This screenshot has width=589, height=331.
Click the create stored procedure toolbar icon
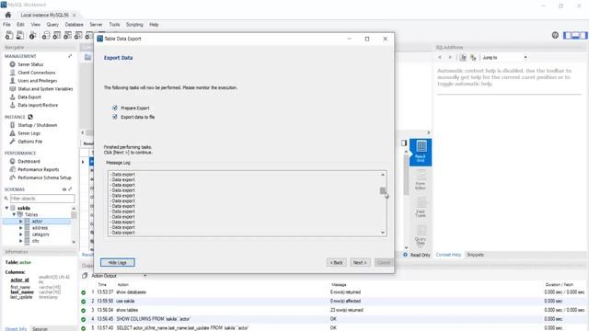click(x=78, y=36)
